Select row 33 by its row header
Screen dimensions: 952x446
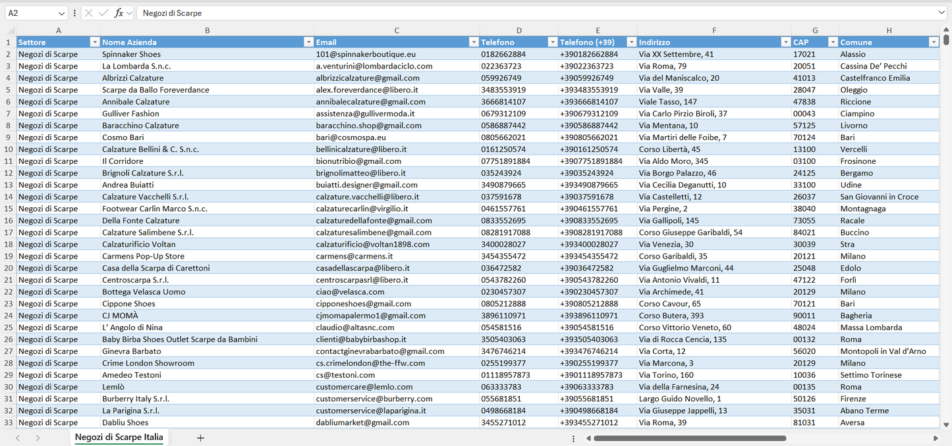pyautogui.click(x=9, y=422)
